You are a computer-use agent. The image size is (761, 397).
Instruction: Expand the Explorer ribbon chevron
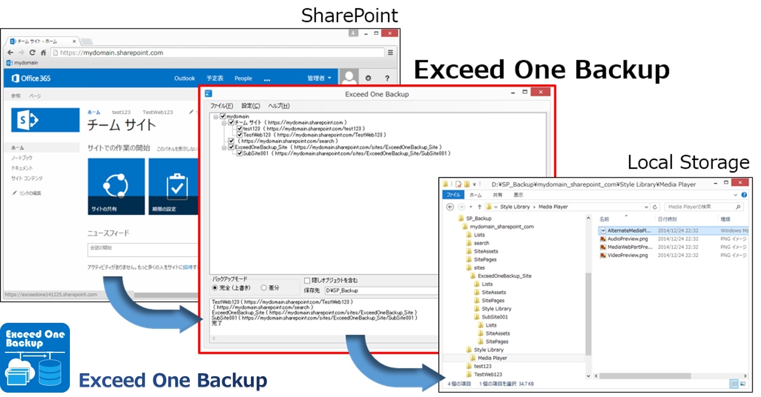click(735, 195)
